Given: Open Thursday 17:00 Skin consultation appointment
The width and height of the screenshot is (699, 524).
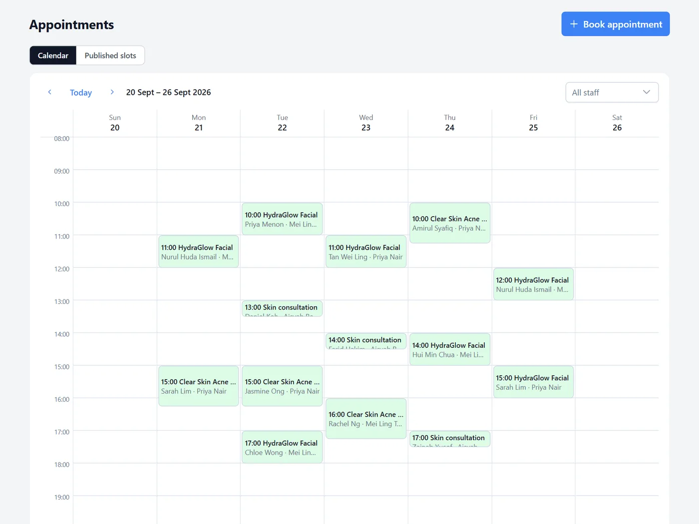Looking at the screenshot, I should click(x=450, y=439).
